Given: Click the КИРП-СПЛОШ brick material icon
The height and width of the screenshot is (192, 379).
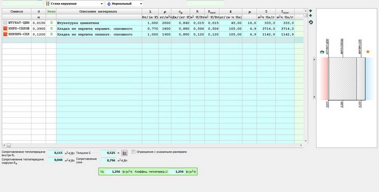Looking at the screenshot, I should 5,28.
